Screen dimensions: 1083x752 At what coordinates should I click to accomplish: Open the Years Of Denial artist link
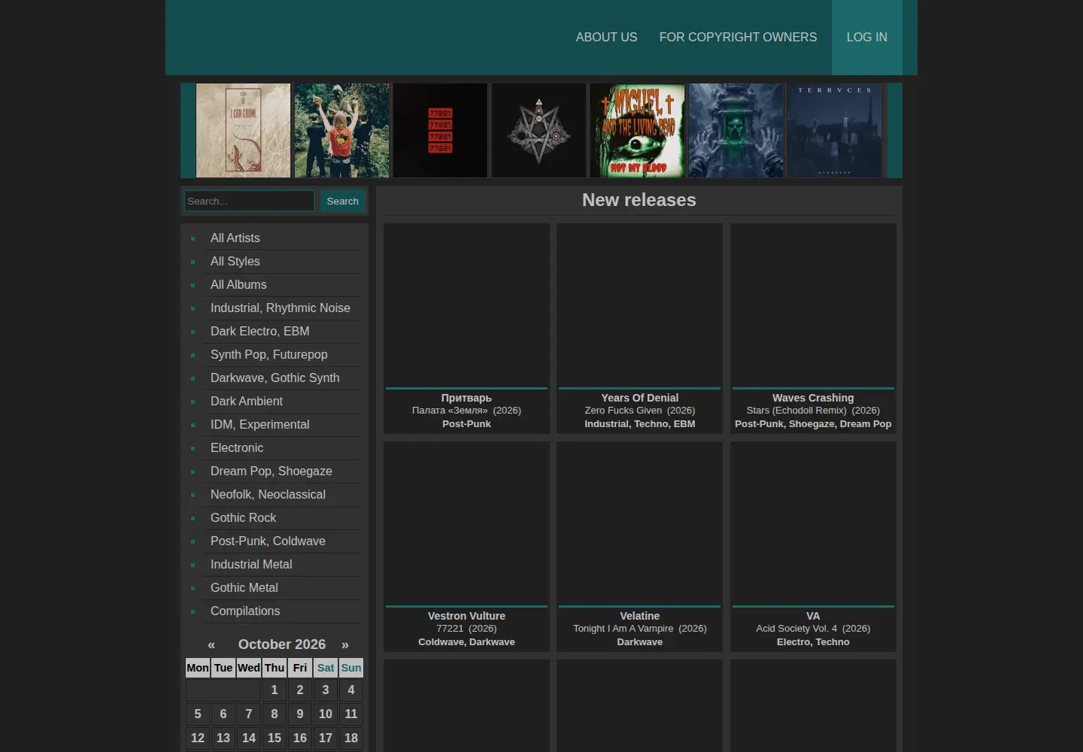point(640,398)
